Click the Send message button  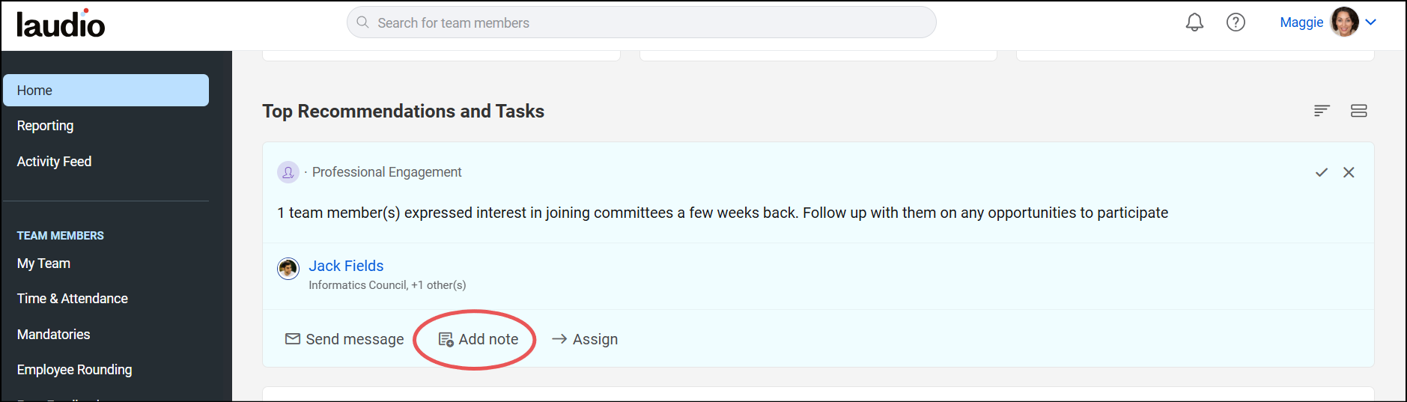coord(344,339)
